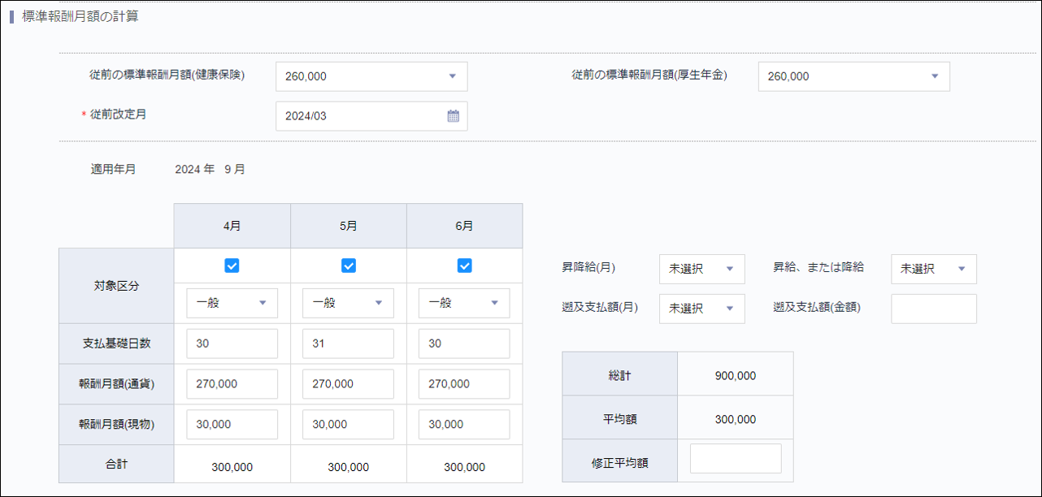Click 6月 報酬月額(通貨) field

(464, 384)
